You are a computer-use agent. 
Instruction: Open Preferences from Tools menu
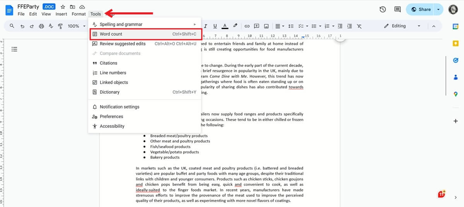(145, 116)
